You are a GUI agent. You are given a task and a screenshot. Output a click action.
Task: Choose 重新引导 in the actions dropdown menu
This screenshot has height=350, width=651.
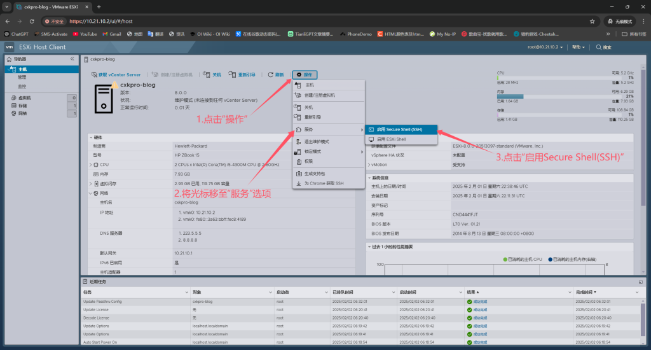pyautogui.click(x=329, y=117)
